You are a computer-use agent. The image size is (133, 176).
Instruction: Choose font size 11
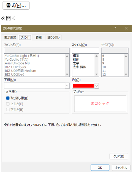pos(104,71)
